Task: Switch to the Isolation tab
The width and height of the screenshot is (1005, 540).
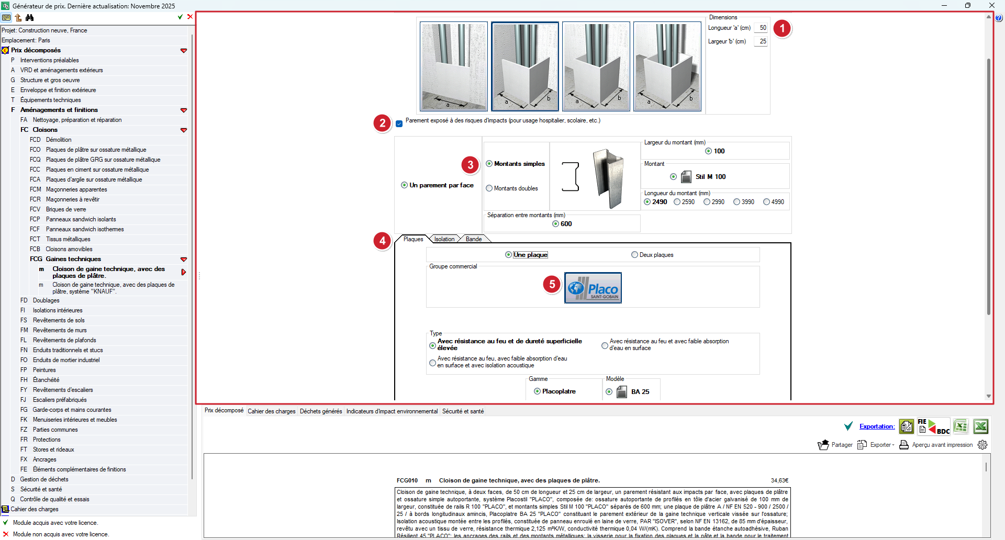Action: pos(444,239)
